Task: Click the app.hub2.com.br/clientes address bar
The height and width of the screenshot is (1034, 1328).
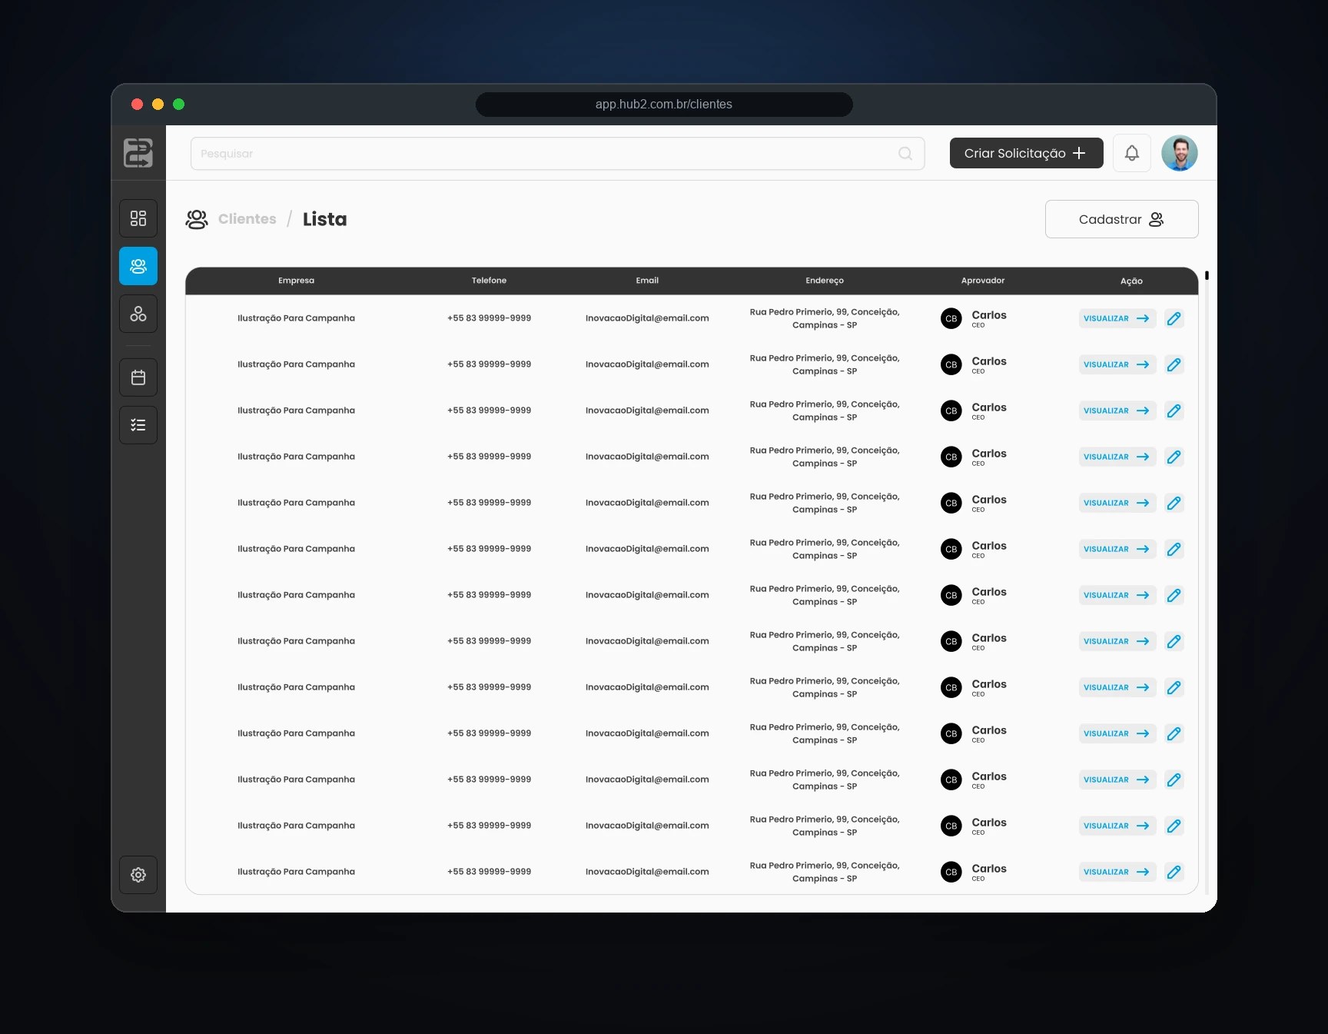Action: tap(664, 105)
